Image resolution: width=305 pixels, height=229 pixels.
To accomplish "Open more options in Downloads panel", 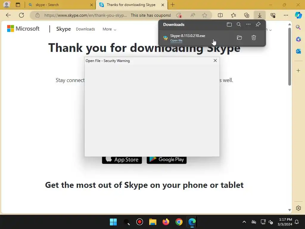I will point(248,24).
